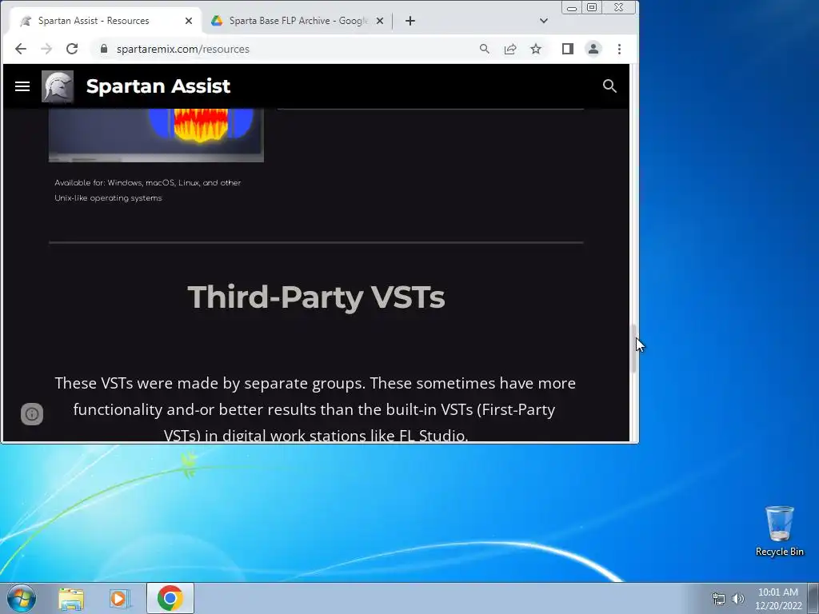Image resolution: width=819 pixels, height=614 pixels.
Task: Open the Chrome three-dot menu
Action: pos(620,49)
